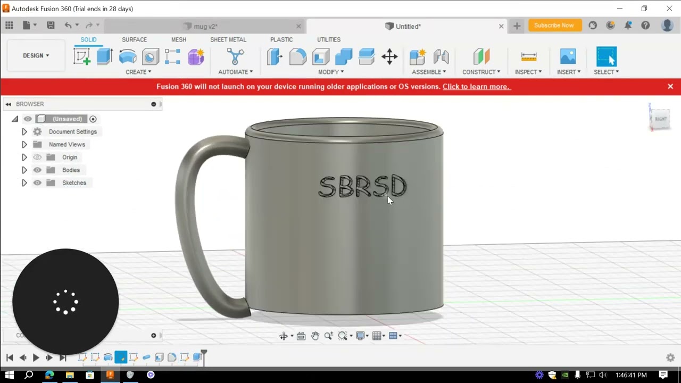Toggle Sketches folder eye icon

[37, 183]
